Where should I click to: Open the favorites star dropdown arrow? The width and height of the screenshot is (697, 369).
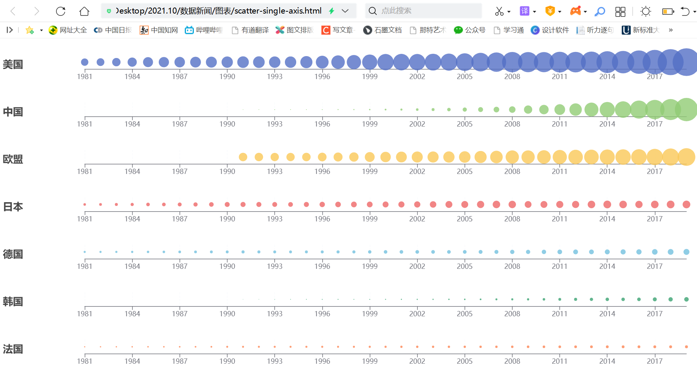[x=41, y=30]
